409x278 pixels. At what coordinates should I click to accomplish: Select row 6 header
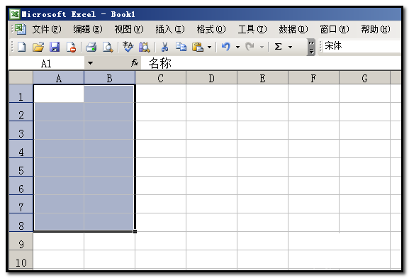21,186
